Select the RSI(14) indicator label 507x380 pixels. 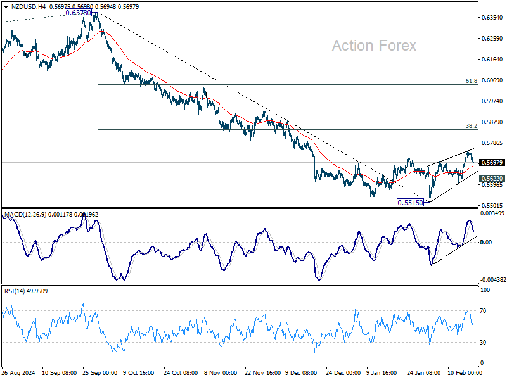pyautogui.click(x=15, y=291)
